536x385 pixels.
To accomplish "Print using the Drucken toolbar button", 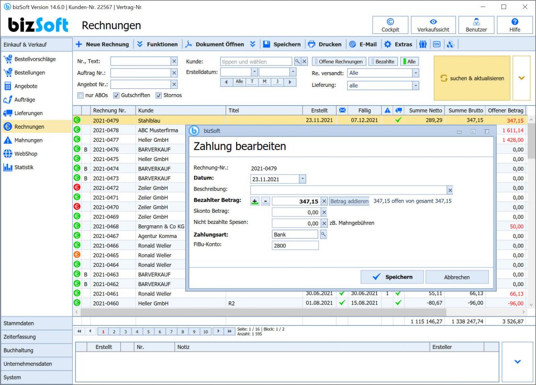I will click(325, 44).
